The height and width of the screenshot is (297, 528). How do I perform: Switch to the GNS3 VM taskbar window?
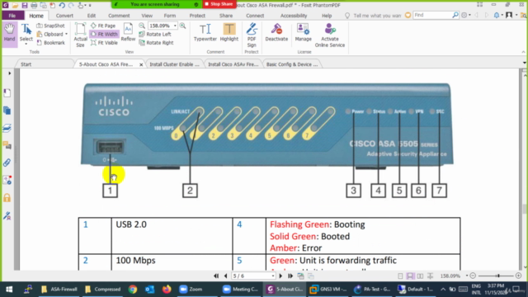tap(328, 289)
